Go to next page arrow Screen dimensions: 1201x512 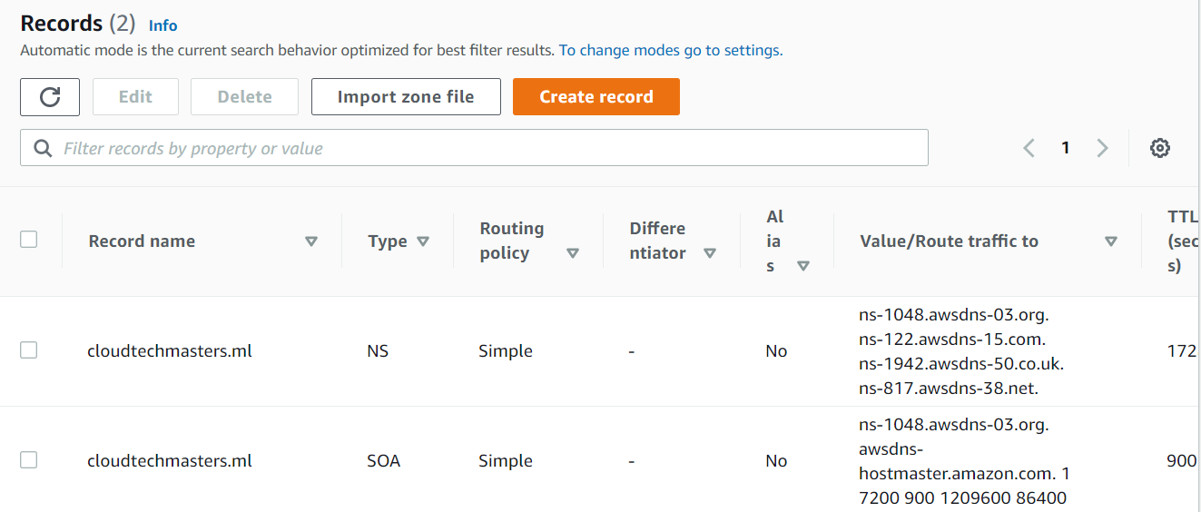pyautogui.click(x=1102, y=148)
